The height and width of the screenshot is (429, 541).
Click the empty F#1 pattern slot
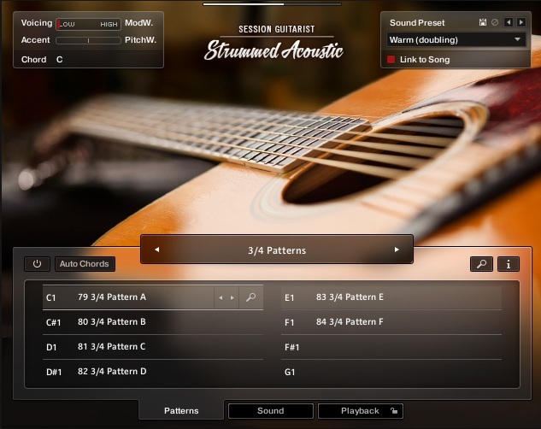coord(391,347)
